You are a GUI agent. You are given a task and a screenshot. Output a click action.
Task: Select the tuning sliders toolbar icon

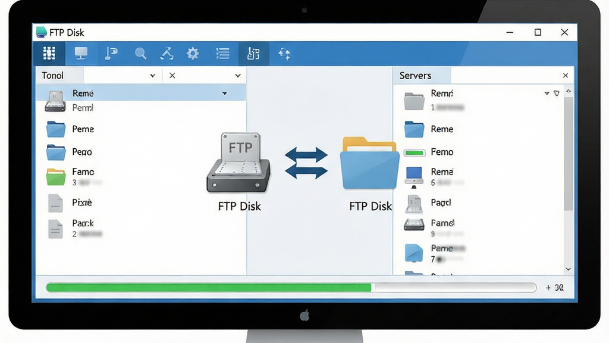pos(253,54)
